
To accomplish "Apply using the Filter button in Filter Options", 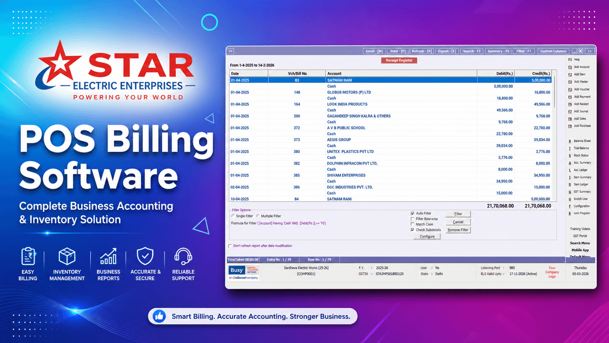I will (458, 214).
